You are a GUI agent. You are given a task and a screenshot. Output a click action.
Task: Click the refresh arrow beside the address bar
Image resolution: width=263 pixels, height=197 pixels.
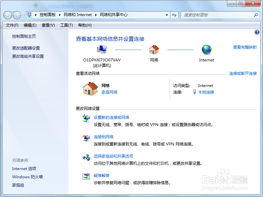tap(174, 15)
